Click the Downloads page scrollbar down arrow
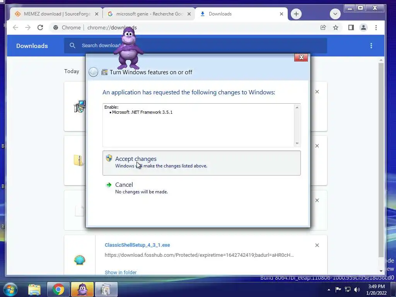The image size is (396, 297). point(381,271)
